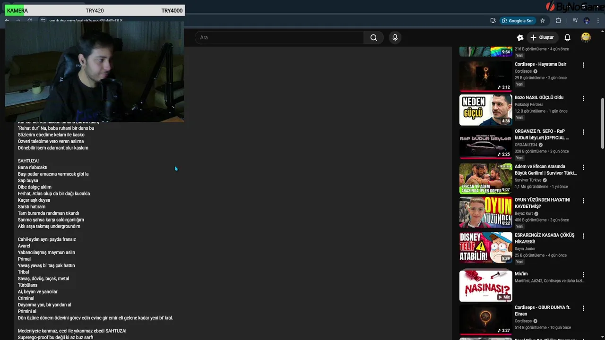Open title OYUN YÜZÜNDEN HAYATINI KAYBETMİŞ?
The height and width of the screenshot is (340, 605).
[x=542, y=203]
